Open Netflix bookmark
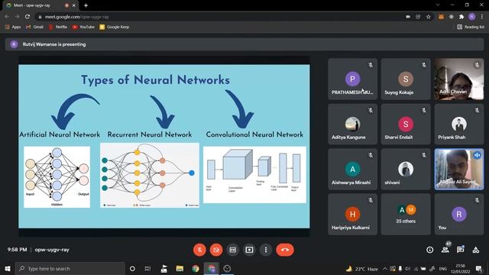Image resolution: width=489 pixels, height=275 pixels. (58, 27)
